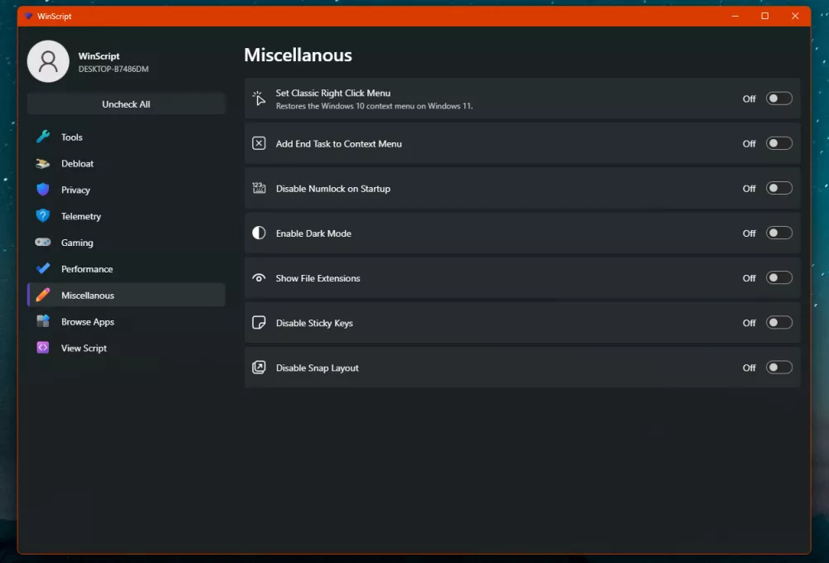Enable the Show File Extensions toggle
Image resolution: width=829 pixels, height=563 pixels.
click(x=778, y=278)
